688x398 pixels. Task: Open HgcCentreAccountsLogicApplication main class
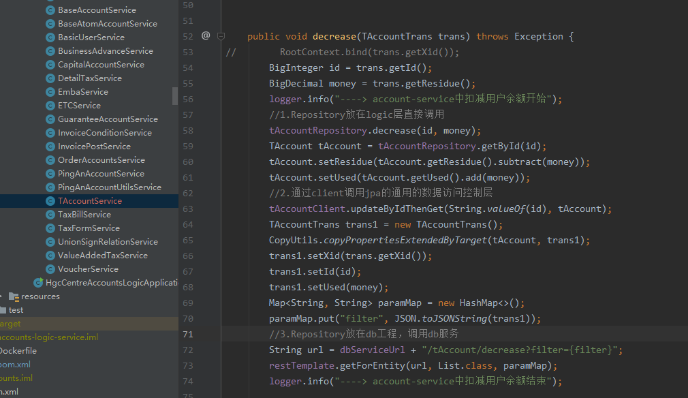point(112,282)
